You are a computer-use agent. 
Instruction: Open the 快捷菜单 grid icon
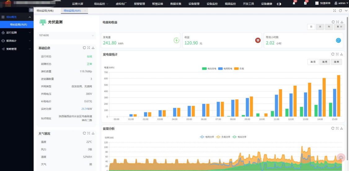click(317, 3)
